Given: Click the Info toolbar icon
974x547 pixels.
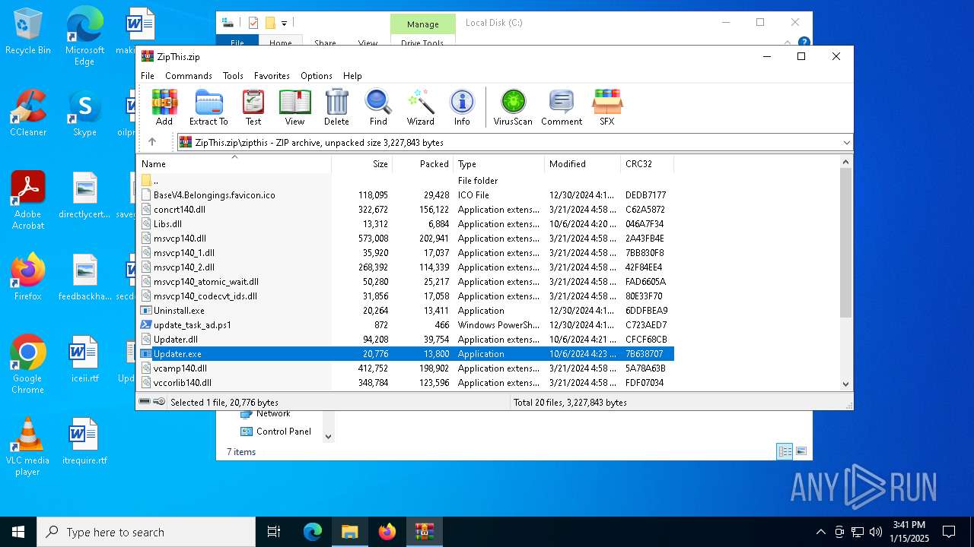Looking at the screenshot, I should 462,107.
